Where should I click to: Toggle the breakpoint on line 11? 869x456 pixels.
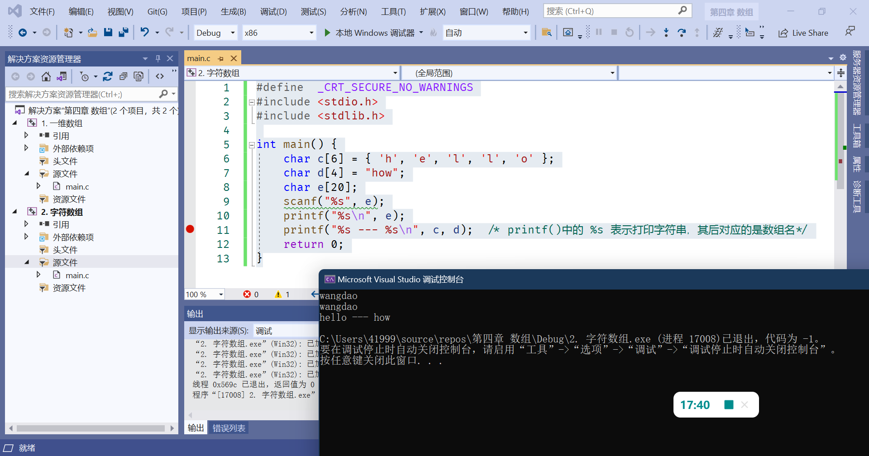pyautogui.click(x=190, y=229)
